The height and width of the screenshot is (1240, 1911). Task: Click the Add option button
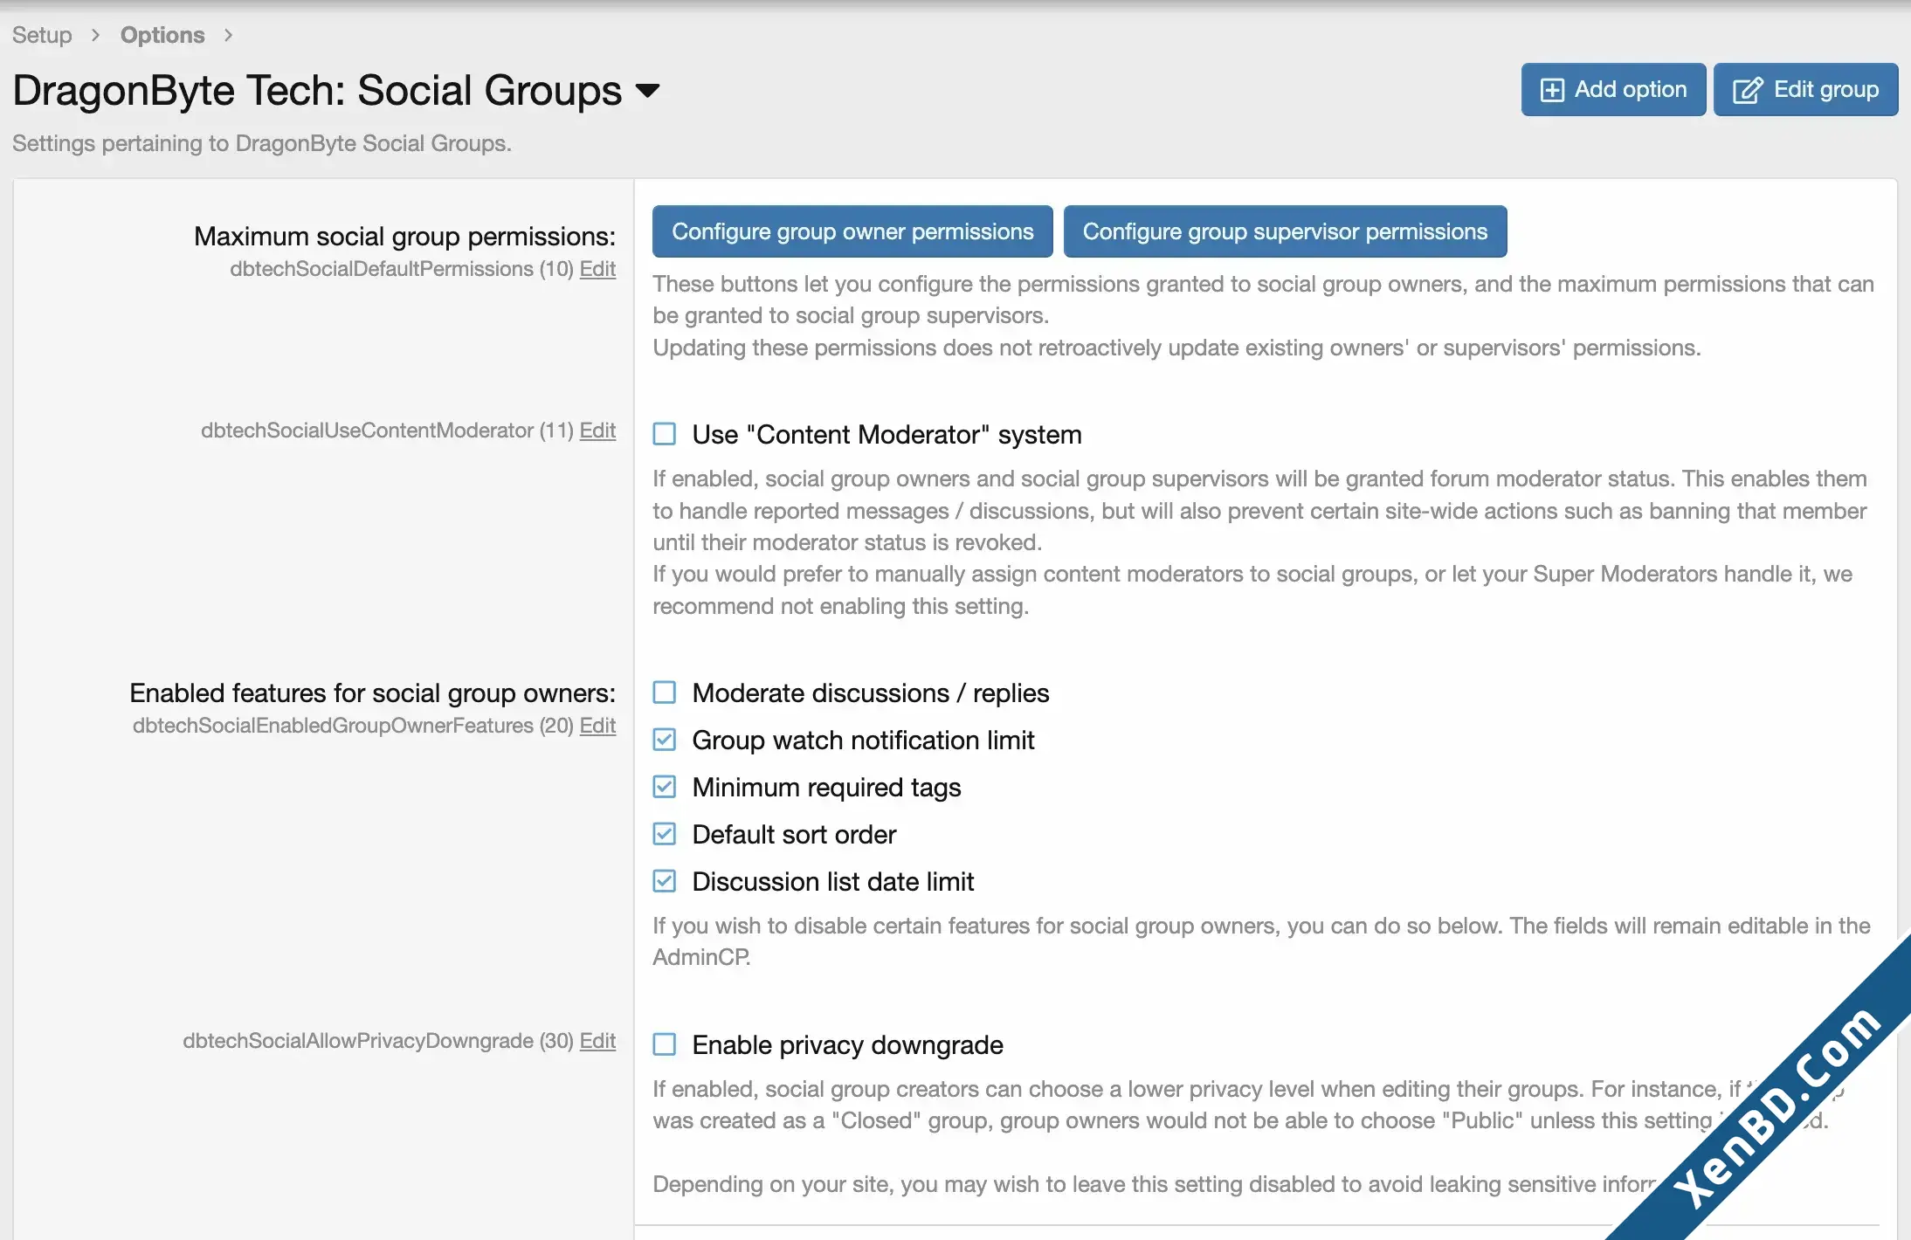tap(1613, 89)
